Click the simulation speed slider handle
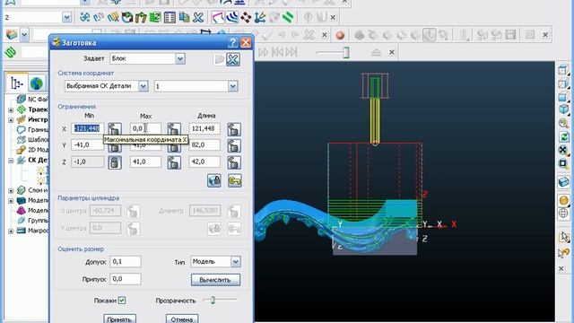The height and width of the screenshot is (323, 574). click(346, 52)
